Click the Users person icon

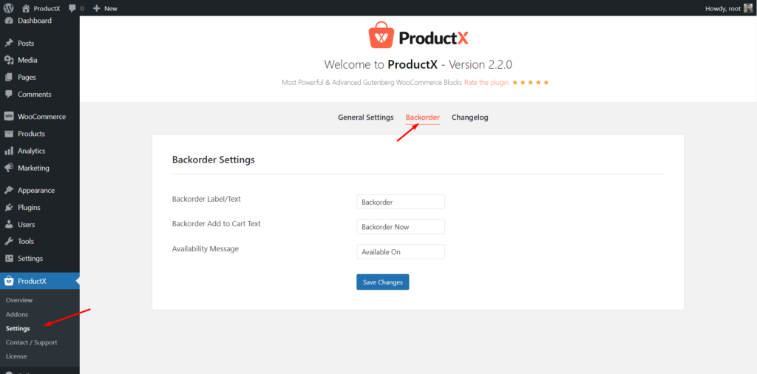click(x=9, y=225)
